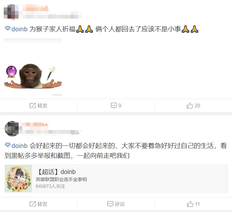Click the first post author's blurred avatar
232x212 pixels.
(11, 12)
